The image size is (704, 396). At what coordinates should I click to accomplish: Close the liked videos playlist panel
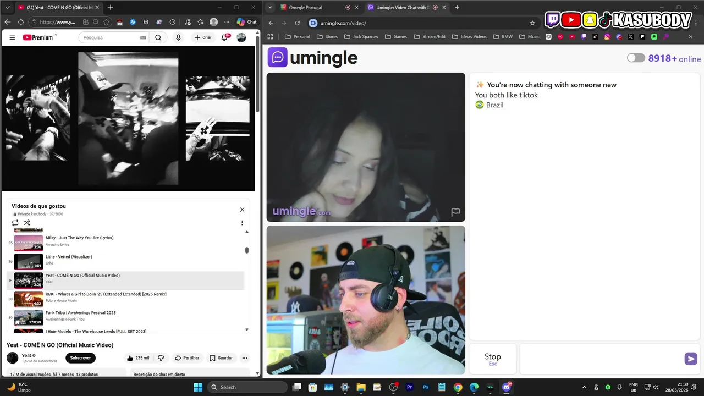[x=242, y=210]
